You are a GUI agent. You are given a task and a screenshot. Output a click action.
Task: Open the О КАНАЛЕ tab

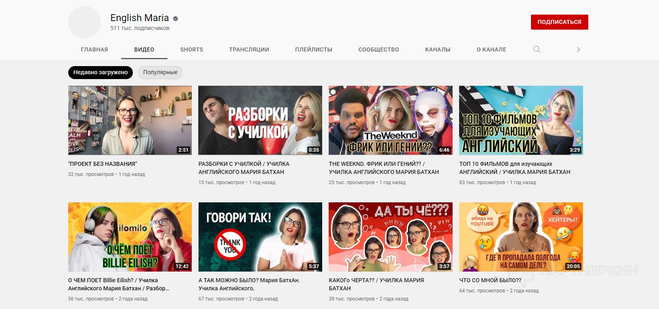491,49
